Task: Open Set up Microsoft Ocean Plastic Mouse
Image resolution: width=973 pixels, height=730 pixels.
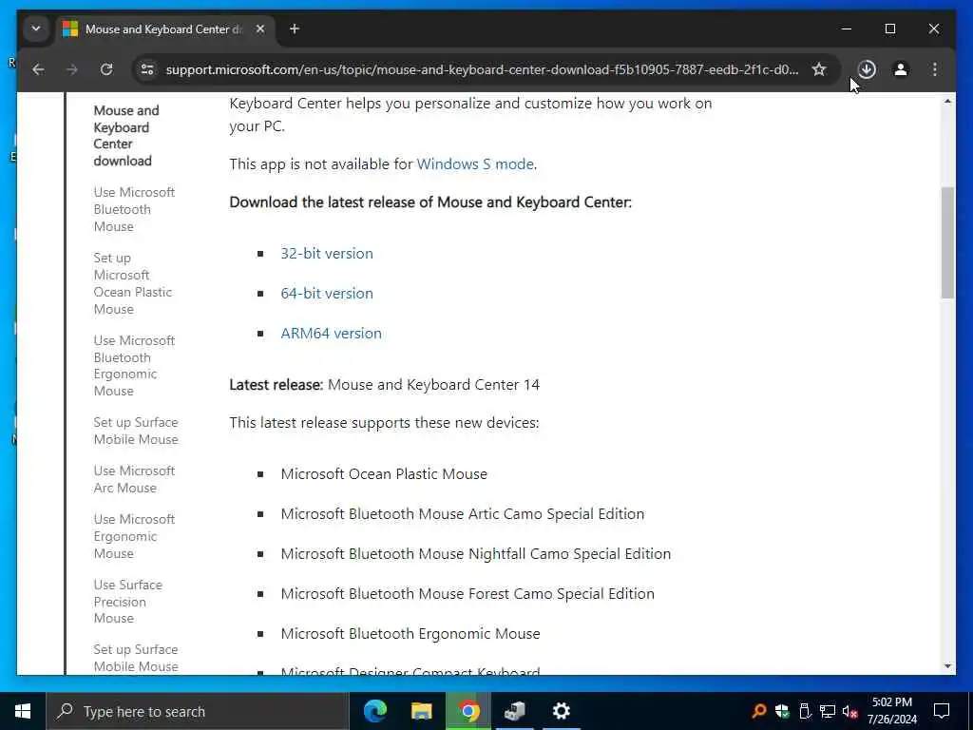Action: click(x=133, y=283)
